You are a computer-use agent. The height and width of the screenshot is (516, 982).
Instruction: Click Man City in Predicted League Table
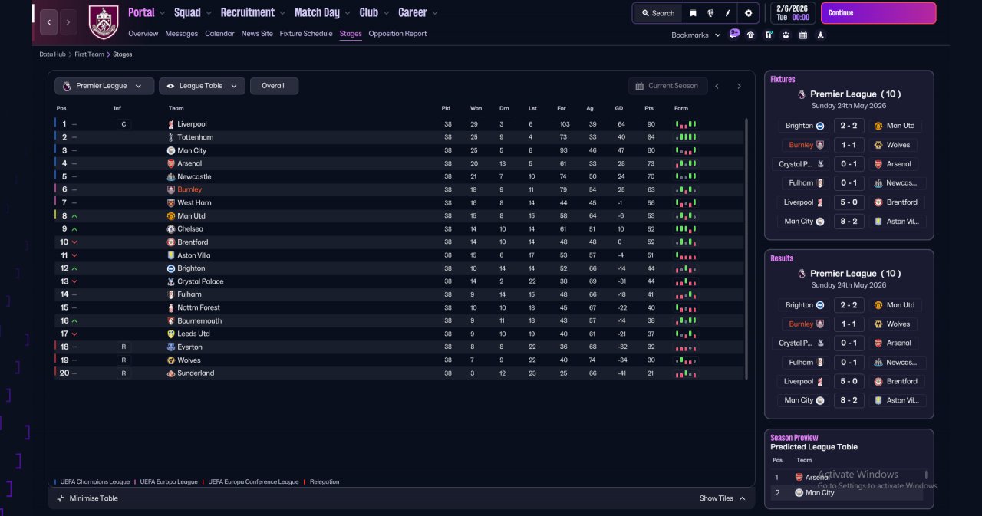pos(819,492)
